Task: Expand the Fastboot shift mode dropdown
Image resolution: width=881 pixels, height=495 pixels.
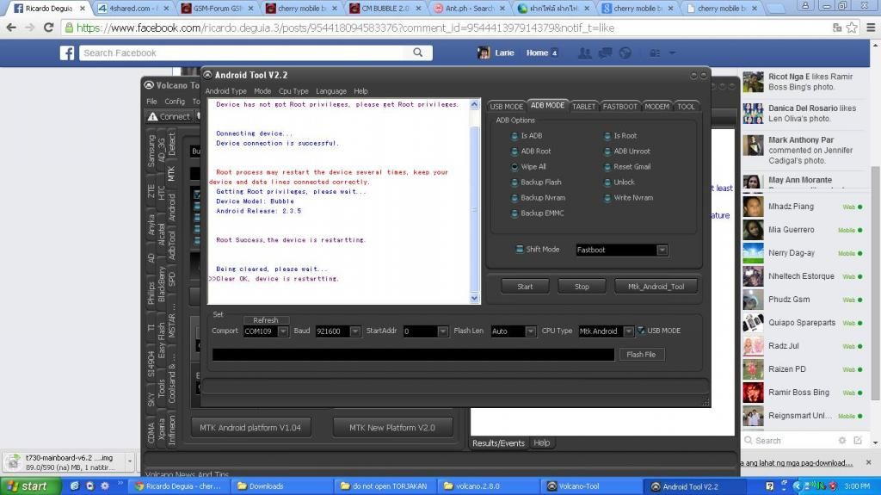Action: coord(662,251)
